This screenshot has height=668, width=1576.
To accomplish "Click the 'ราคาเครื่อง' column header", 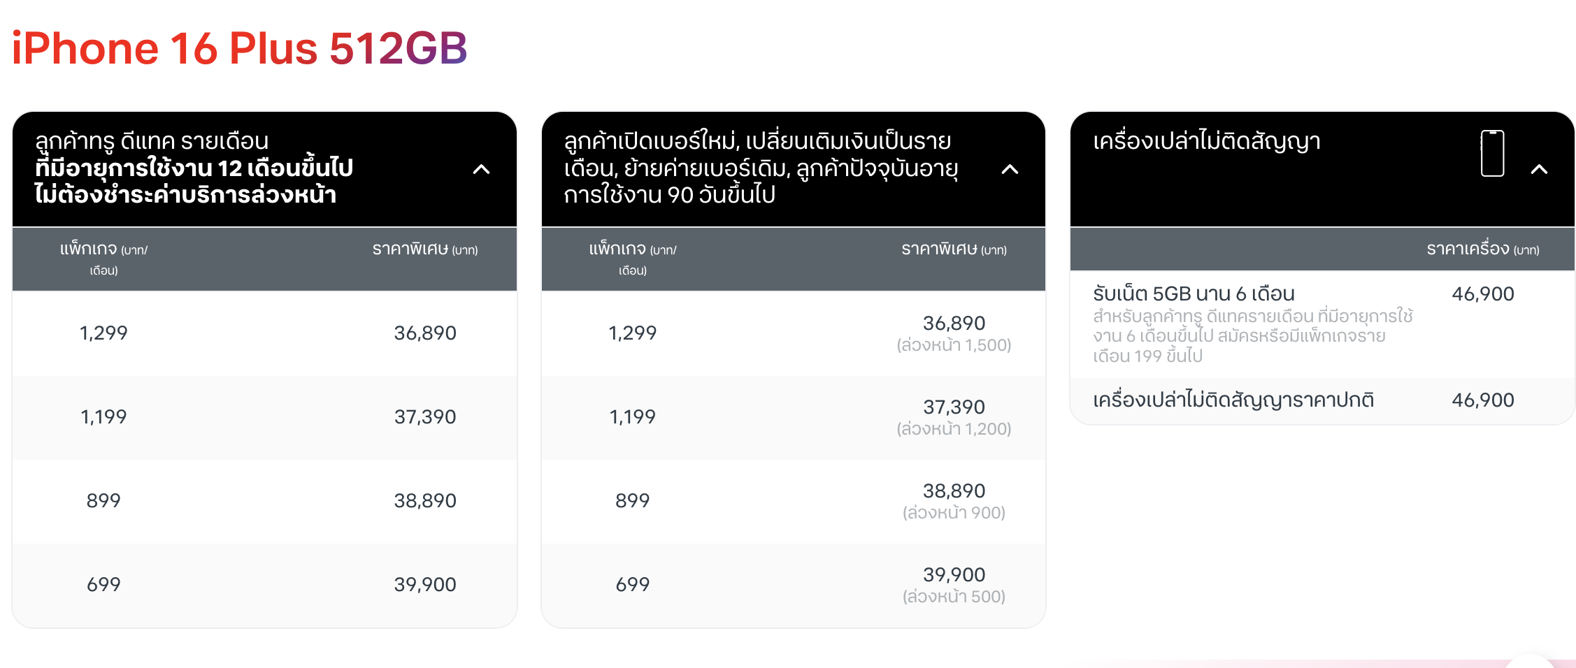I will (1482, 249).
